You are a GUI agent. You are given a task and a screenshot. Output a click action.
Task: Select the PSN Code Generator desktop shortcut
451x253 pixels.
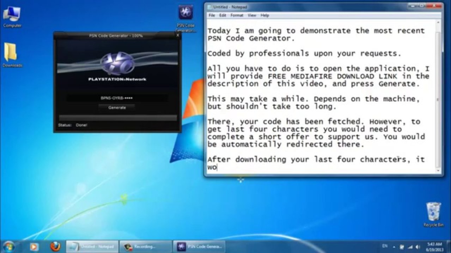click(x=185, y=18)
